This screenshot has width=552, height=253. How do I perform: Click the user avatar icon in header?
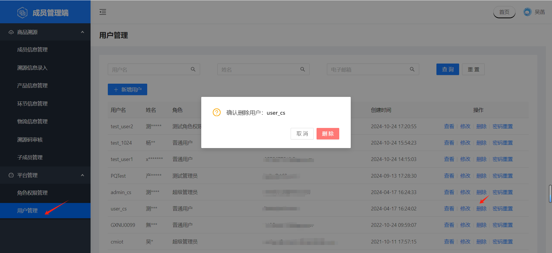click(x=527, y=12)
